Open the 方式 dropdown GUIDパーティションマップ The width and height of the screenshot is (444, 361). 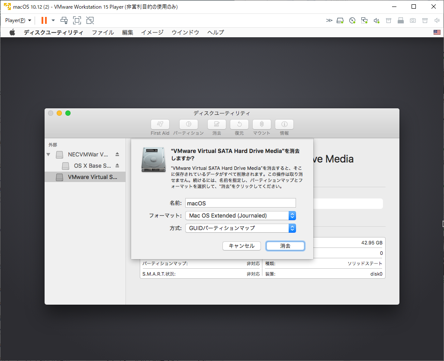coord(241,228)
